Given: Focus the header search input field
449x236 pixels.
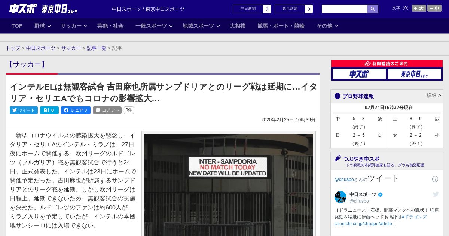Looking at the screenshot, I should click(345, 9).
